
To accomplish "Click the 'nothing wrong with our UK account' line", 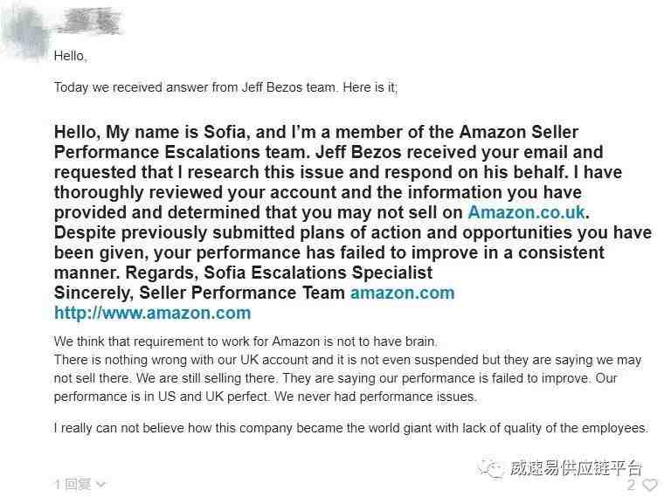I will point(348,360).
